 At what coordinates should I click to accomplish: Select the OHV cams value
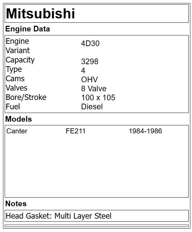89,80
